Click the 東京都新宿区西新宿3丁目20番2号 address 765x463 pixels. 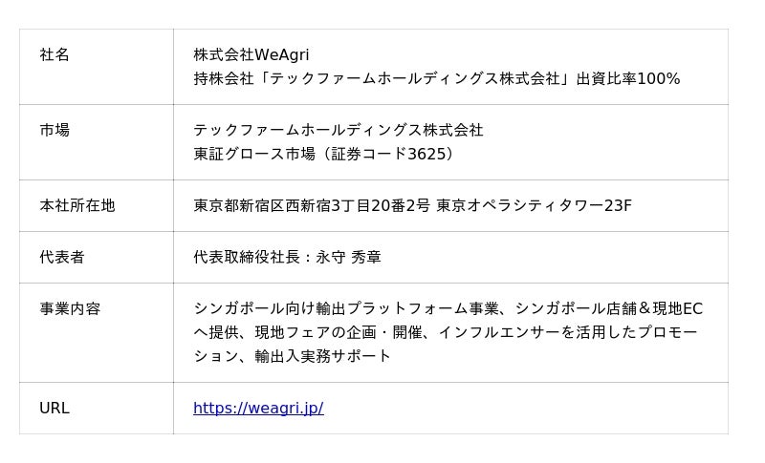coord(312,205)
